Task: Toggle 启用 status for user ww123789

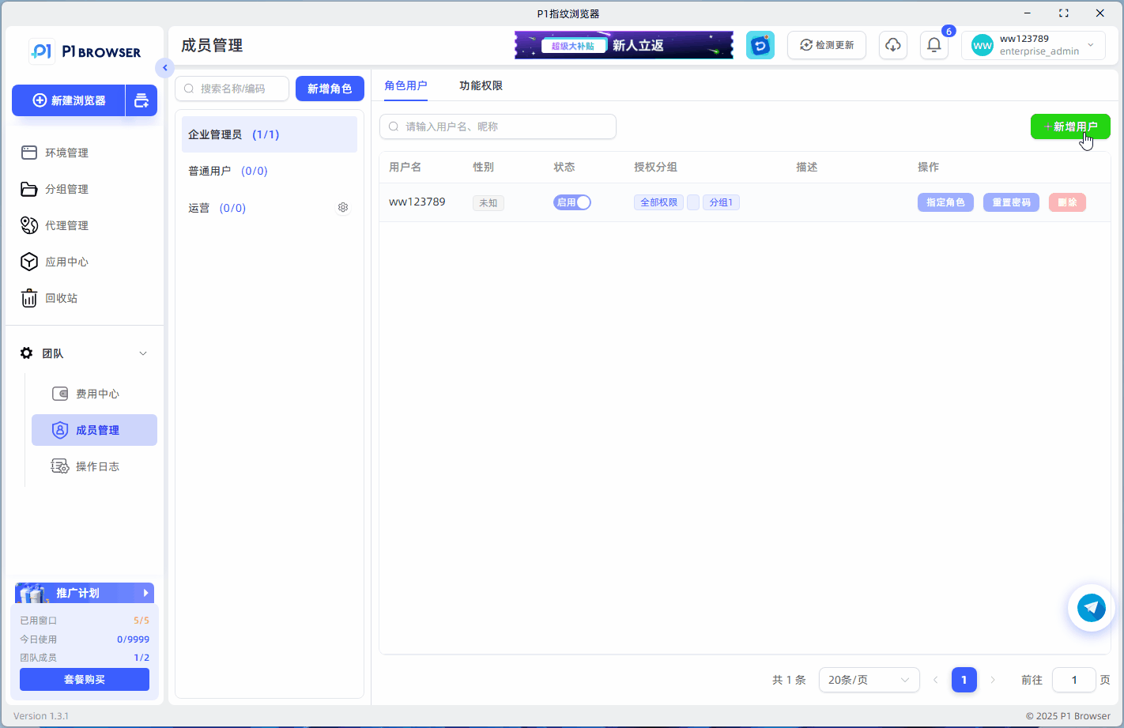Action: pos(571,202)
